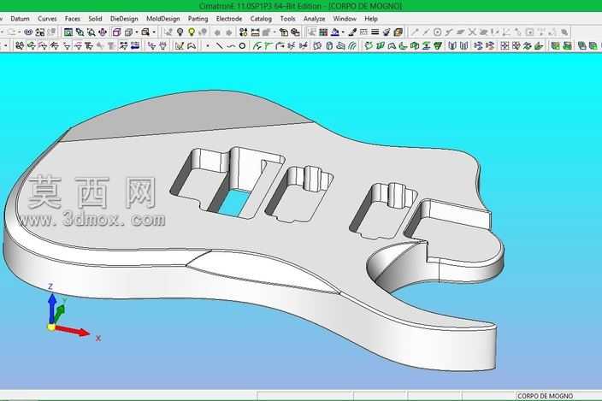Click the eye icon in top toolbar
The image size is (602, 401).
coord(28,32)
